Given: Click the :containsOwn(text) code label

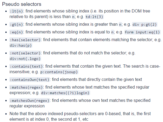Looking at the screenshot, I should [30, 80].
